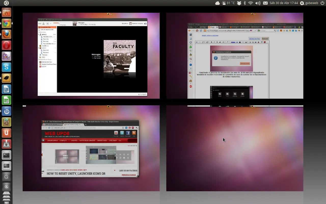The width and height of the screenshot is (326, 204).
Task: Open the gabeweb user menu
Action: click(309, 3)
